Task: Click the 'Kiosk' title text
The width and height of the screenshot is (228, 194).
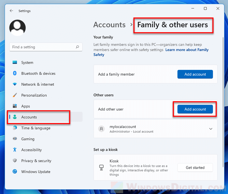Action: (x=114, y=161)
